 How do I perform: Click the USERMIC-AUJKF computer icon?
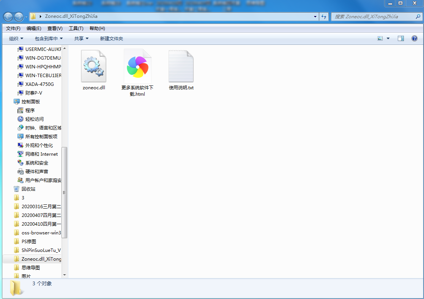pos(20,49)
